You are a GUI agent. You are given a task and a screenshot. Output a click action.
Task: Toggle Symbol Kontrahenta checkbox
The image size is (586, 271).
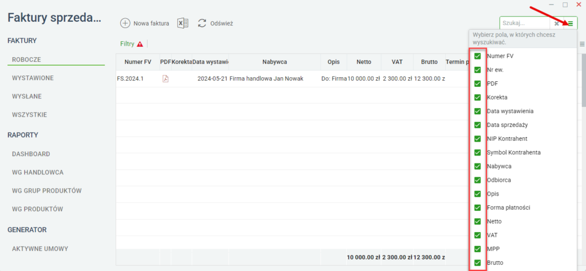point(477,152)
